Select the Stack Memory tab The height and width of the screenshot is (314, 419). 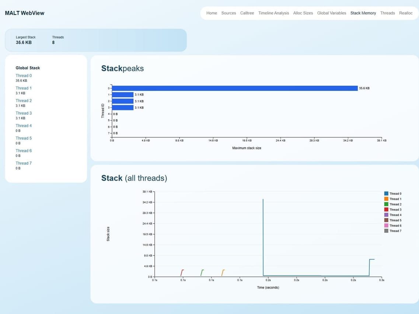tap(363, 13)
